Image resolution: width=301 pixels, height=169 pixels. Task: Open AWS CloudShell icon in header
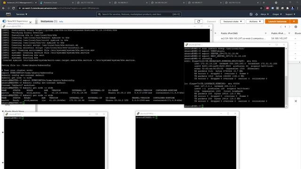pyautogui.click(x=251, y=14)
